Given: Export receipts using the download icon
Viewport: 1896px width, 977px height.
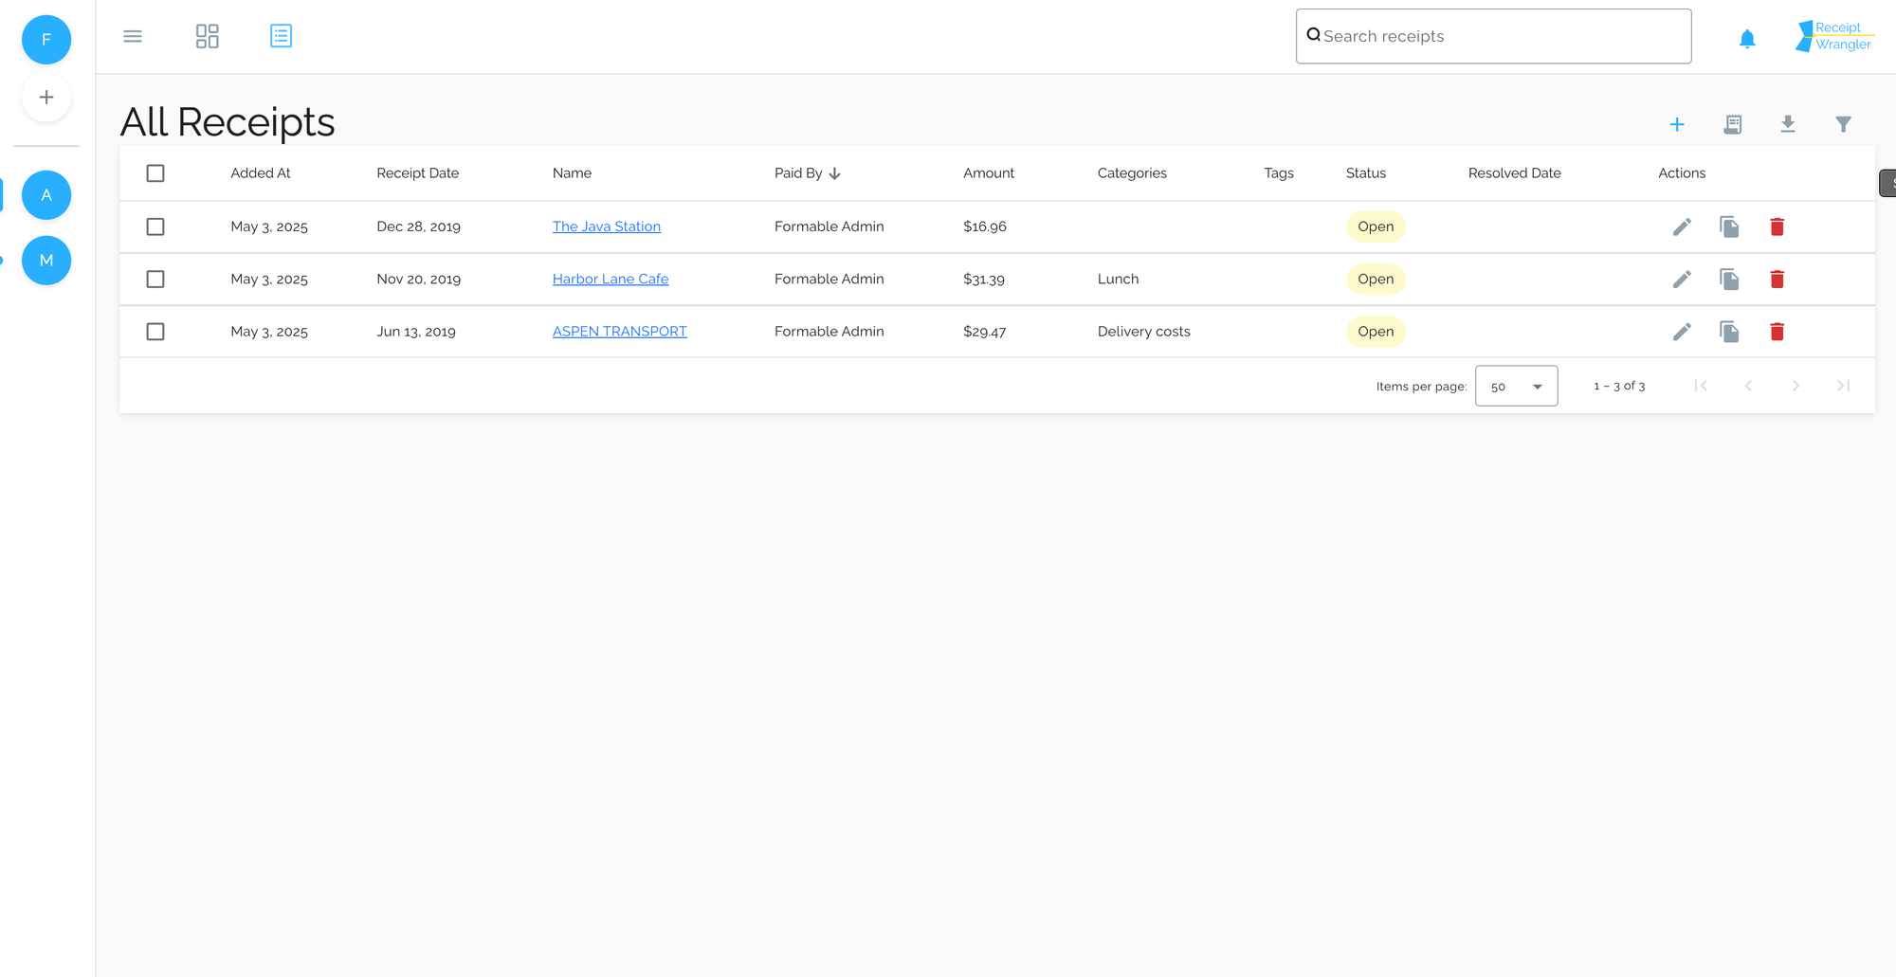Looking at the screenshot, I should [1788, 123].
